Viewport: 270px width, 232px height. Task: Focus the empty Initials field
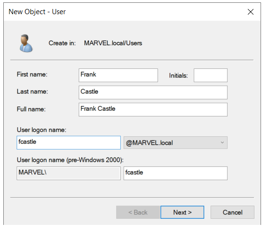211,75
